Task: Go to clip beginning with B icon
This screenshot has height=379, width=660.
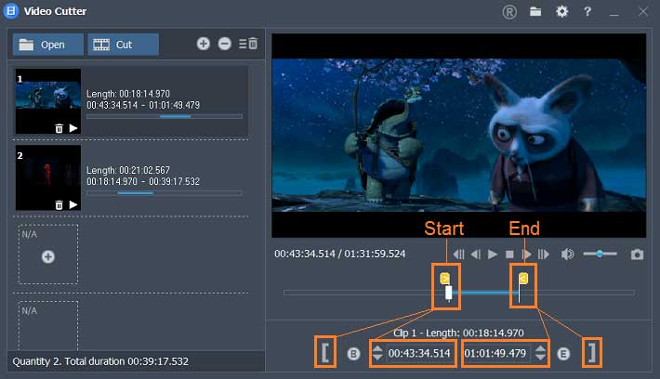Action: pyautogui.click(x=353, y=354)
